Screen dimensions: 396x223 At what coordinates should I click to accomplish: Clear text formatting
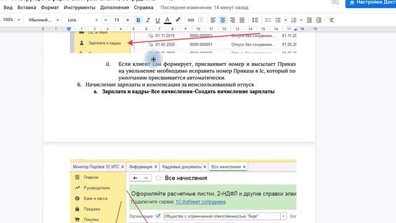tap(332, 20)
